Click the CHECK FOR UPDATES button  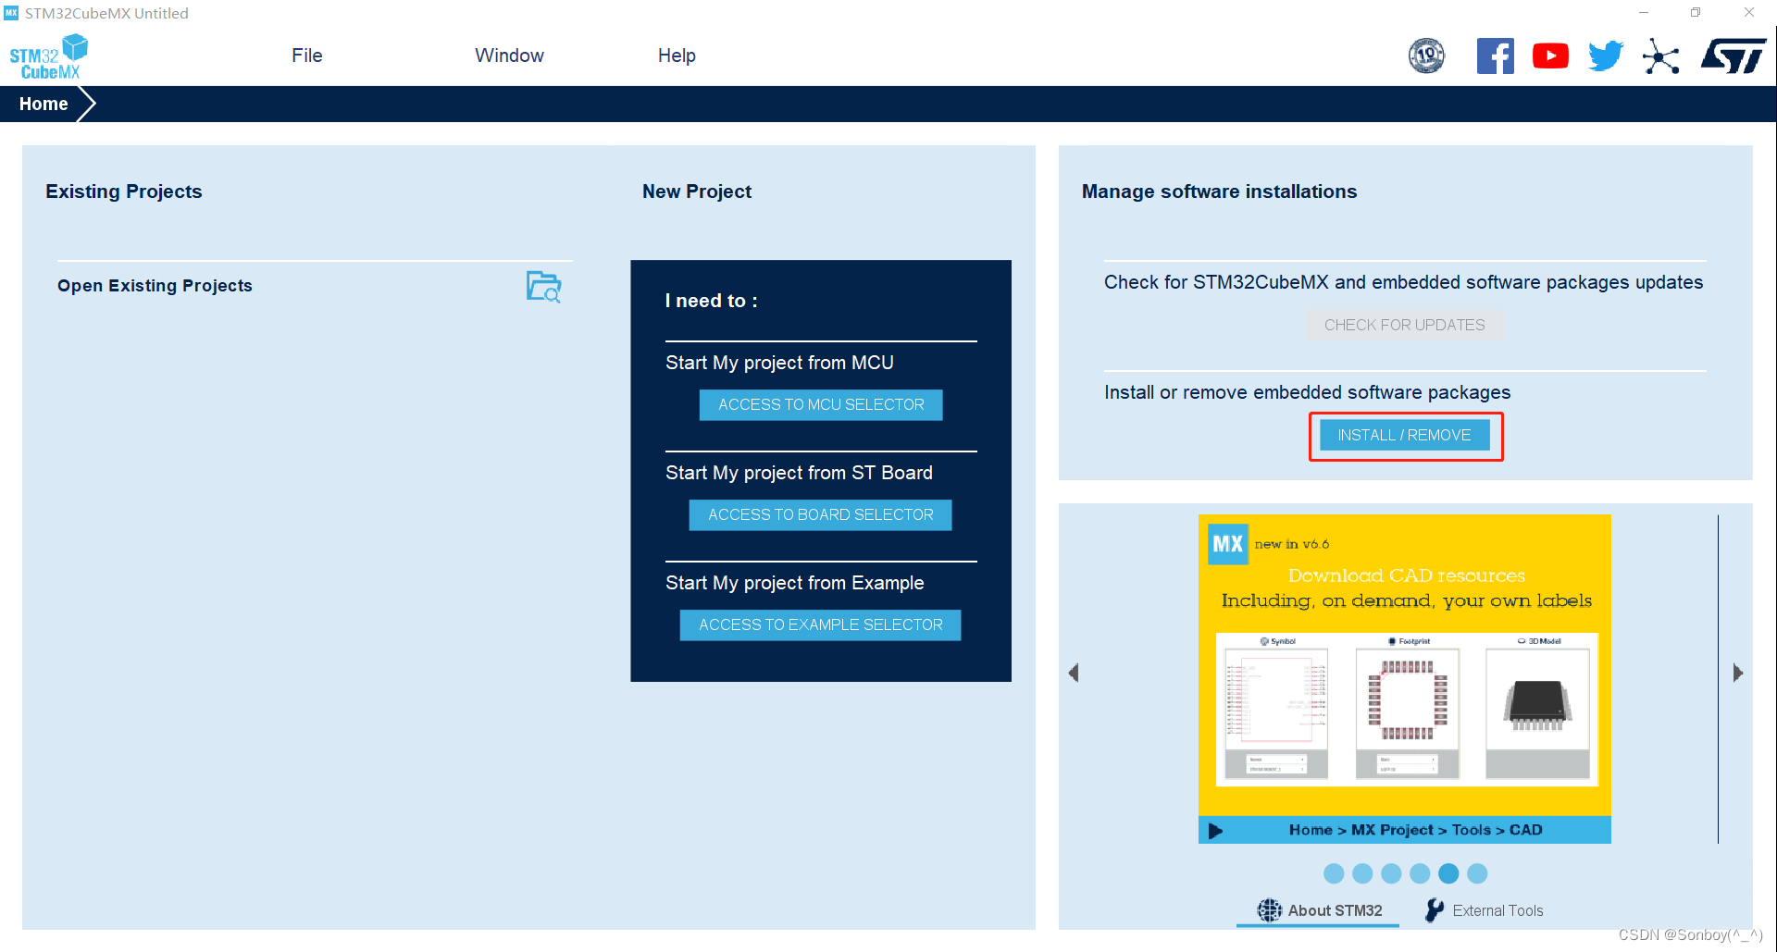click(x=1404, y=326)
